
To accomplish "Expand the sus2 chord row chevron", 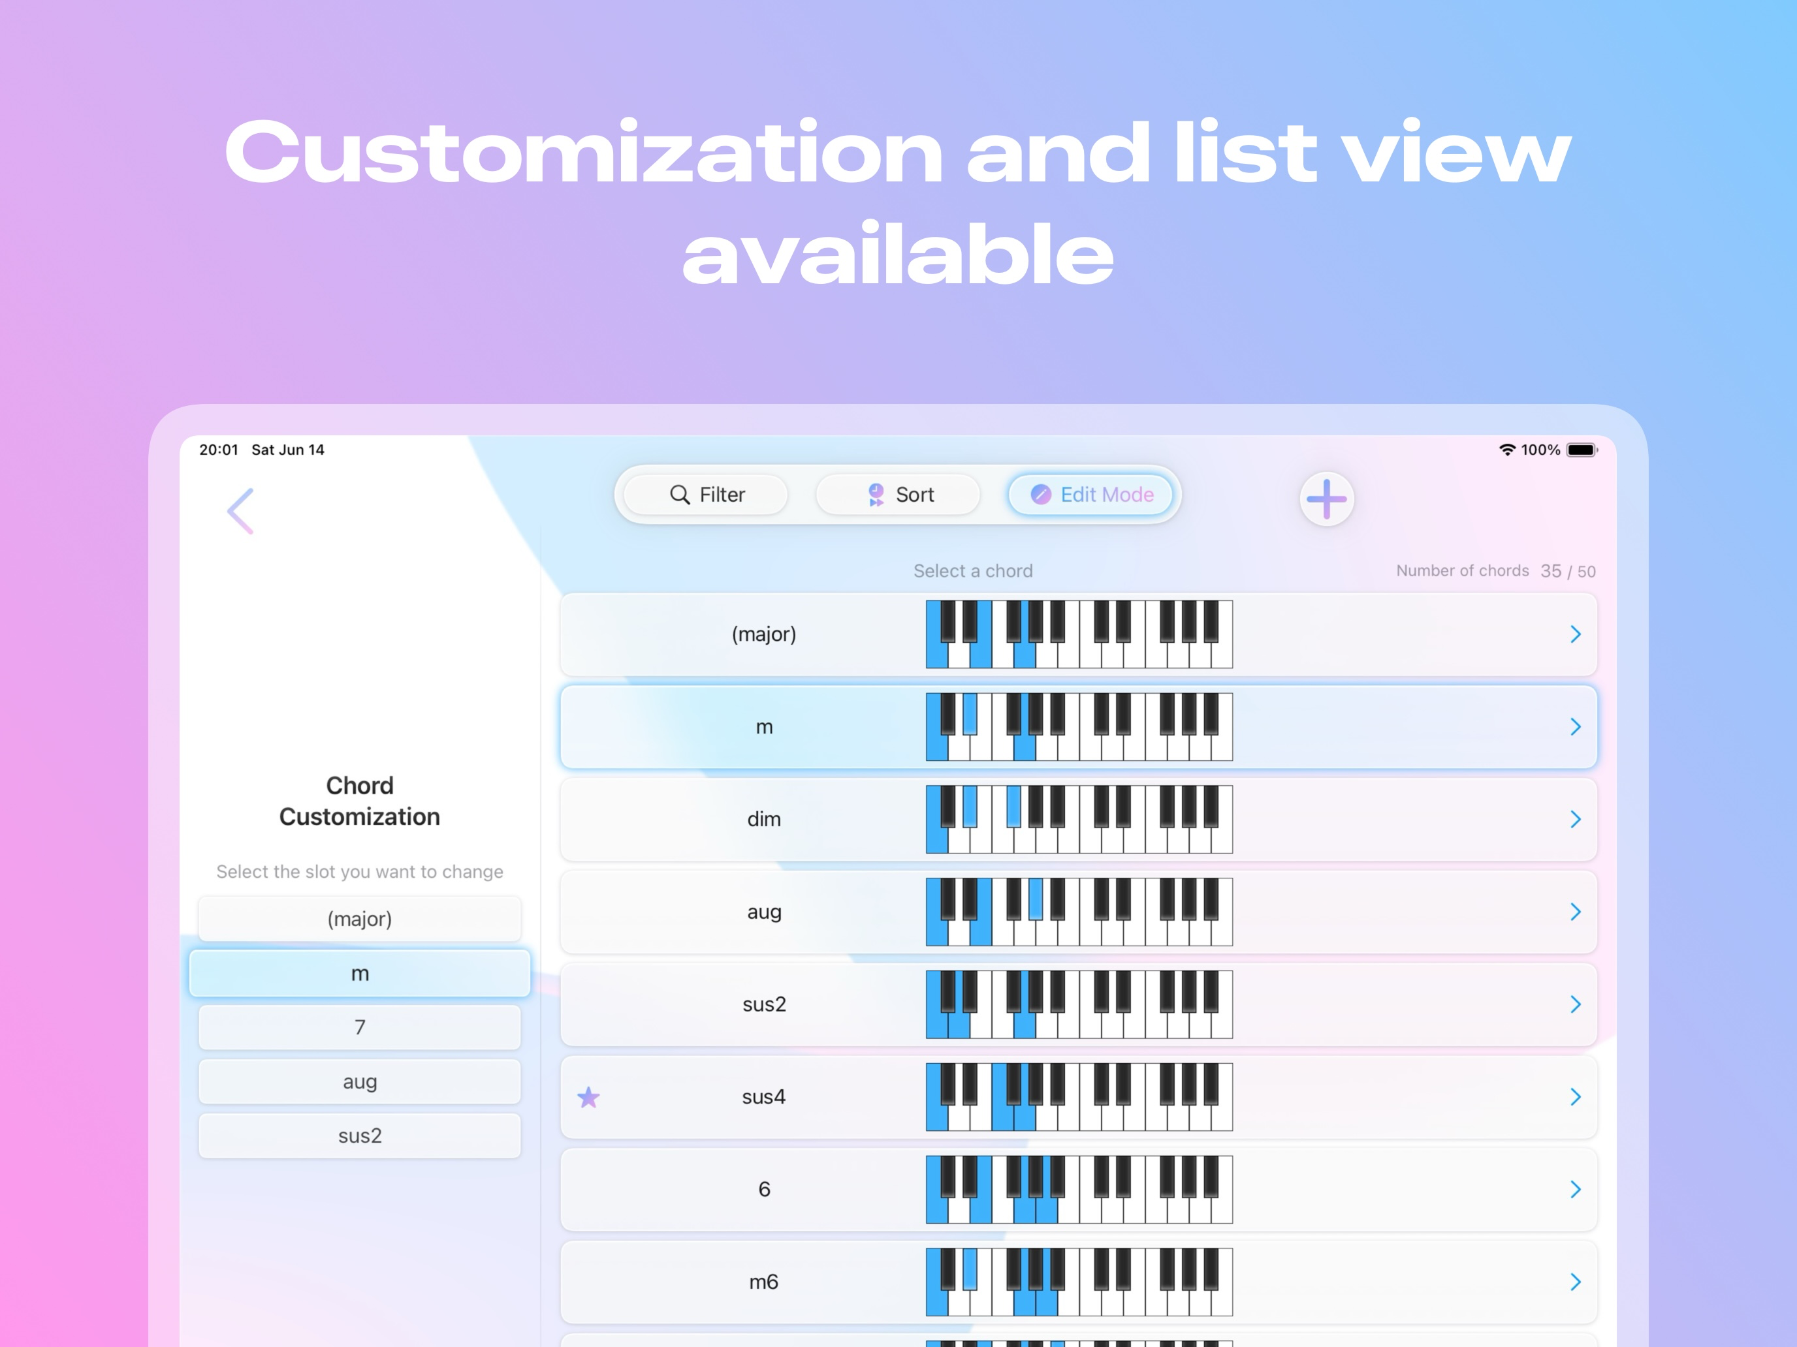I will click(1575, 1004).
